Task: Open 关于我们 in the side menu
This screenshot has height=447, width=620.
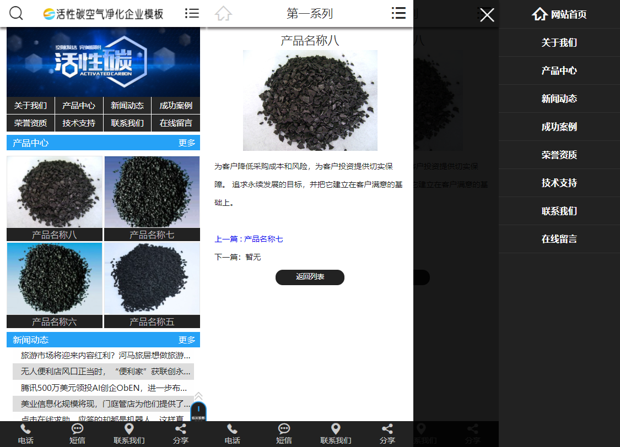Action: 559,42
